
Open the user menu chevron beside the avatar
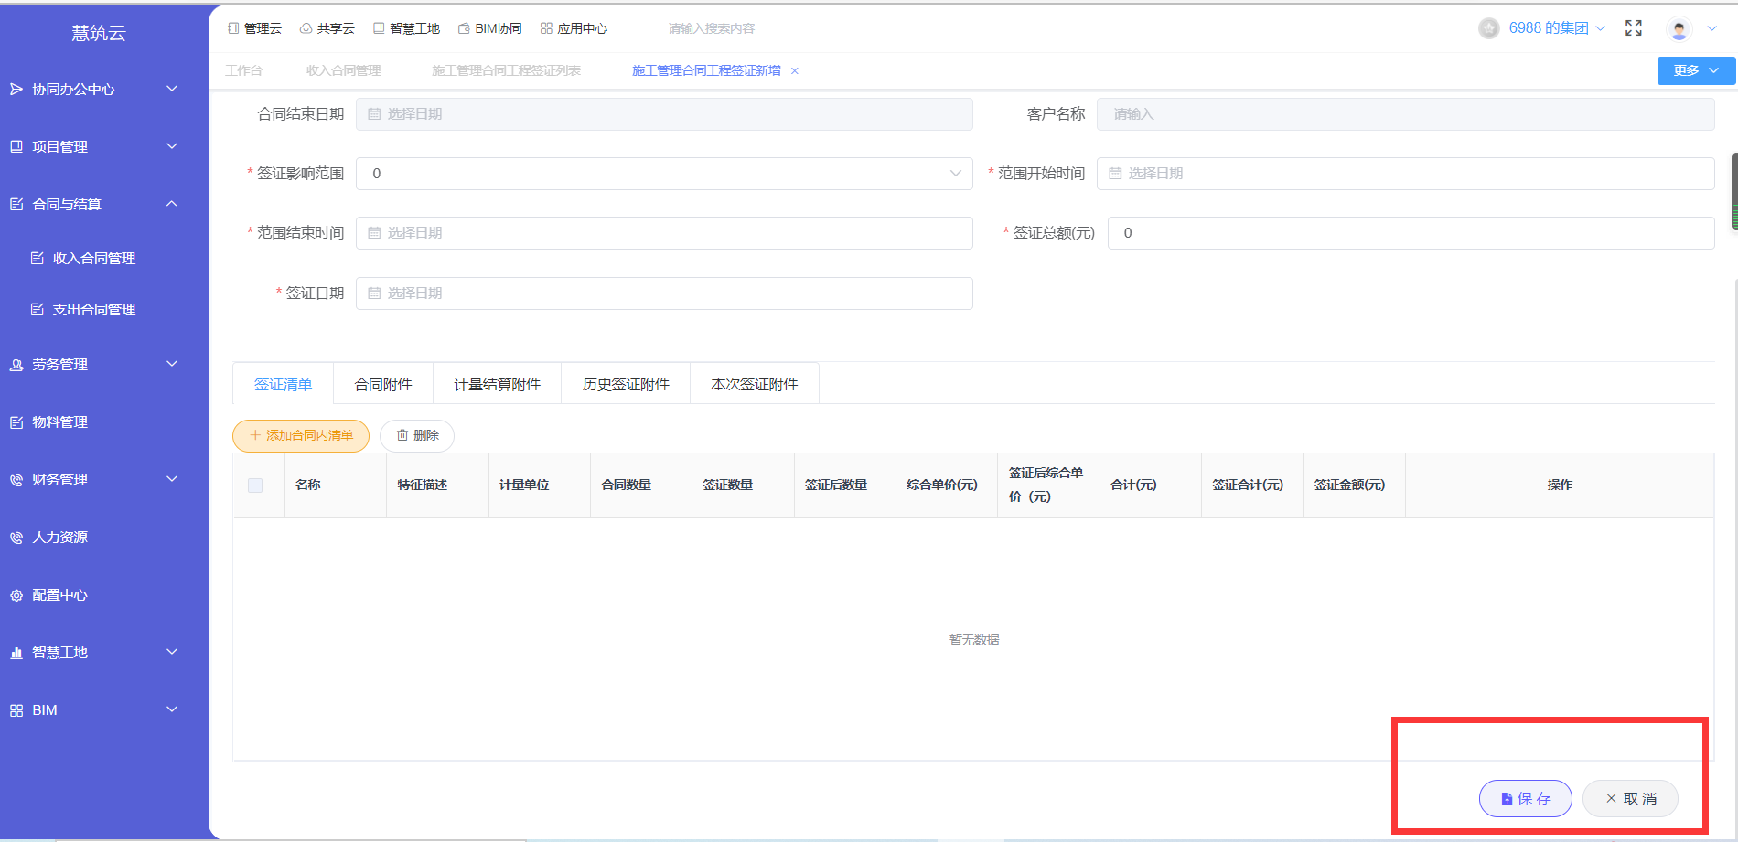(1711, 28)
